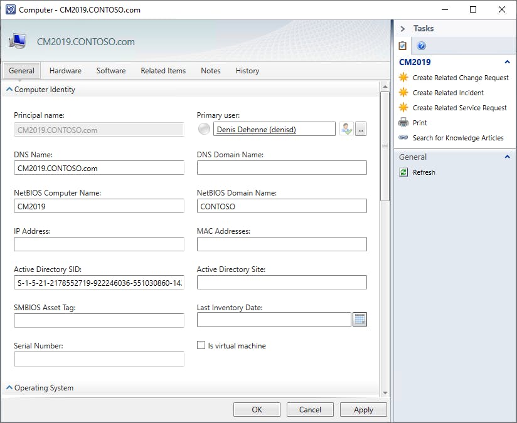Click the Tasks pane heading text

[424, 28]
